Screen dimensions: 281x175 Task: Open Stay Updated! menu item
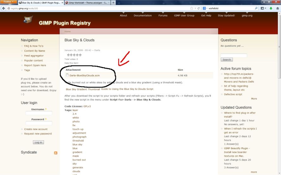[226, 15]
